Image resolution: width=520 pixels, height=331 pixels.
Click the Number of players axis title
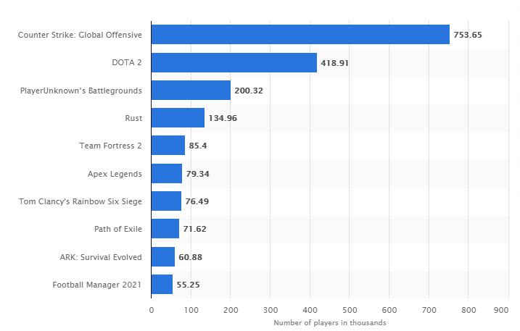pos(330,323)
